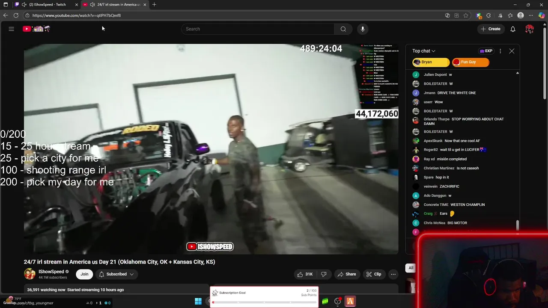Open the tab actions menu icon
The image size is (548, 308).
[6, 4]
